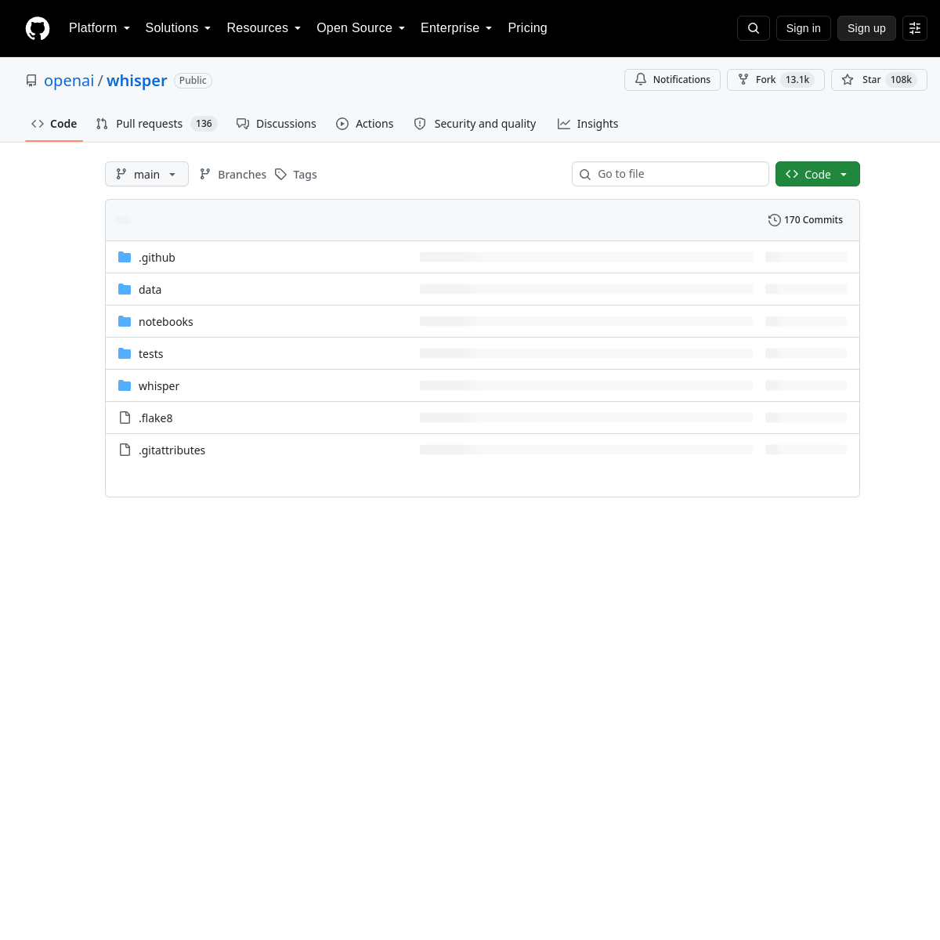
Task: Open the openai owner link
Action: (x=69, y=81)
